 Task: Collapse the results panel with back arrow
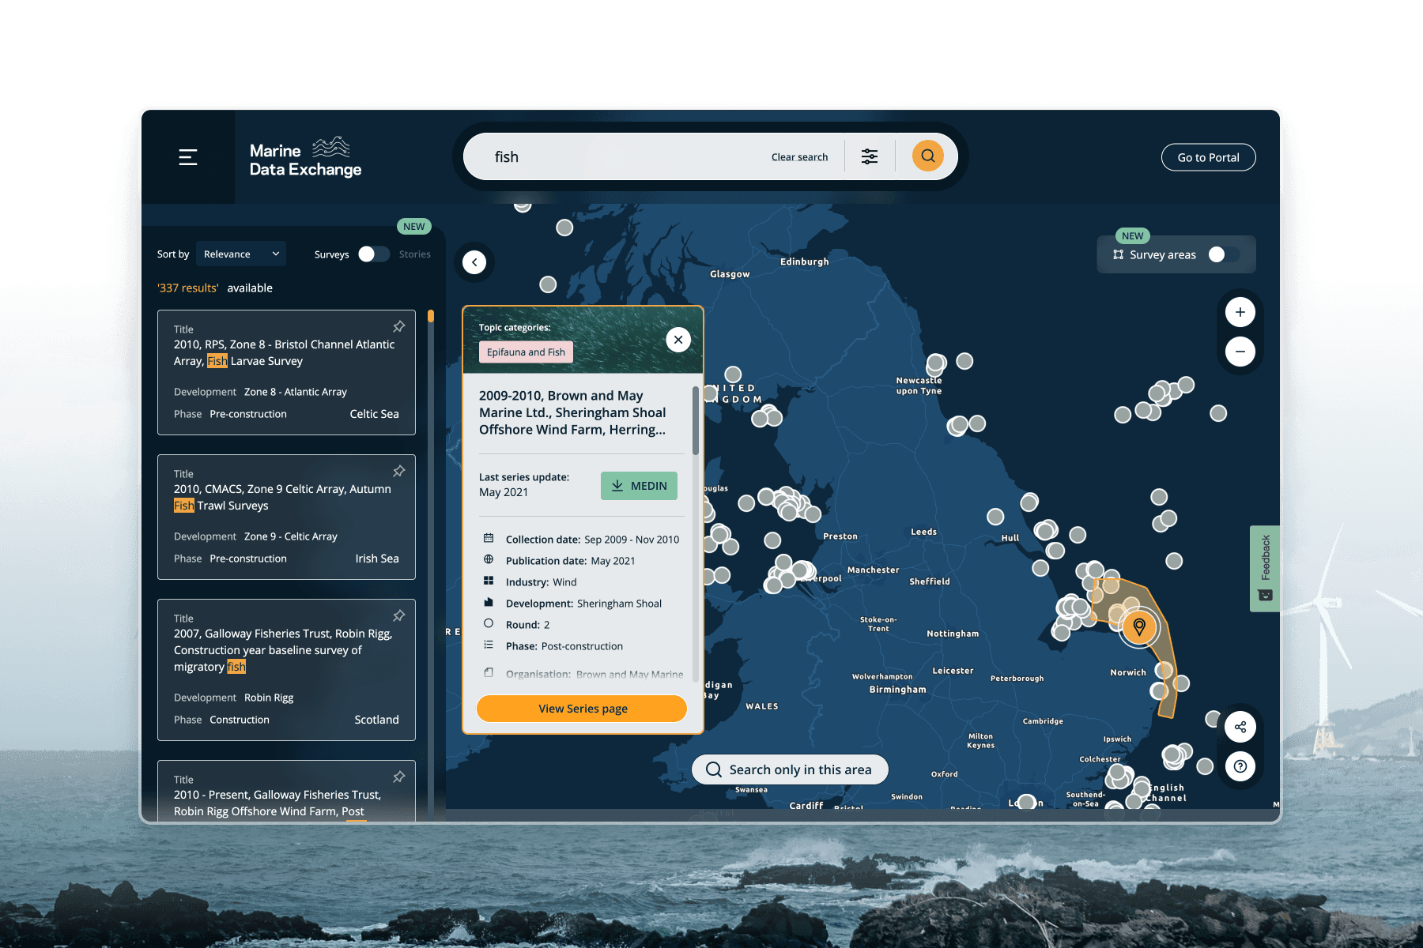click(x=474, y=262)
